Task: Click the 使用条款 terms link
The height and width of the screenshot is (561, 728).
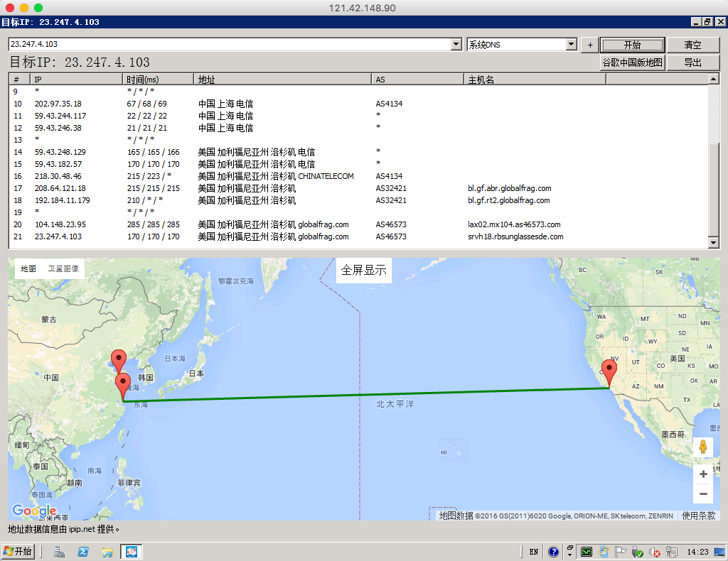Action: tap(698, 516)
